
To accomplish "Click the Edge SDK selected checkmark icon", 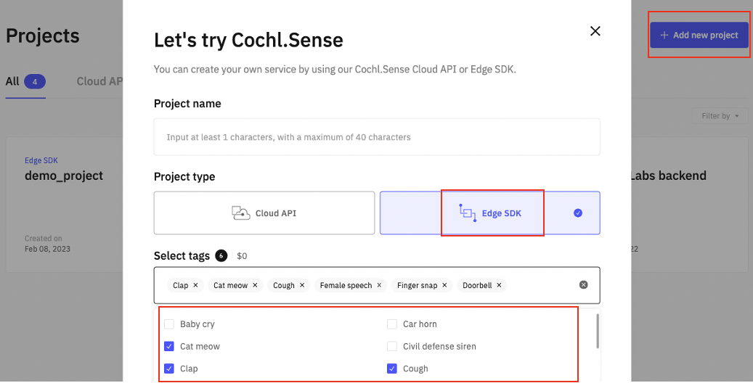I will (578, 213).
